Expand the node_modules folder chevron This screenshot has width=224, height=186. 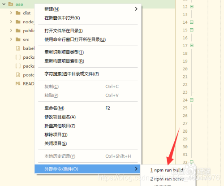coord(11,22)
